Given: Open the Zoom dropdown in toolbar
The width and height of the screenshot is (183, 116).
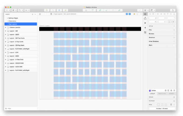Looking at the screenshot, I should [x=146, y=10].
